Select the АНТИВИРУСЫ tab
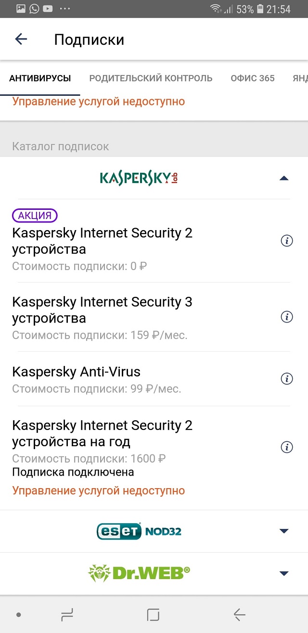The width and height of the screenshot is (308, 633). [40, 78]
